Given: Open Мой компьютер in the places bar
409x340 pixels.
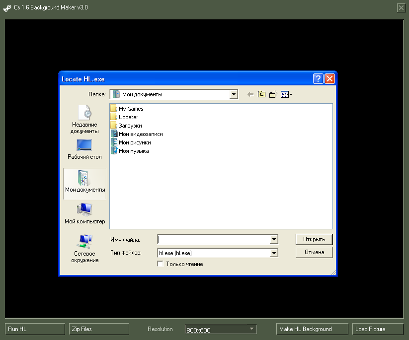Looking at the screenshot, I should coord(85,213).
